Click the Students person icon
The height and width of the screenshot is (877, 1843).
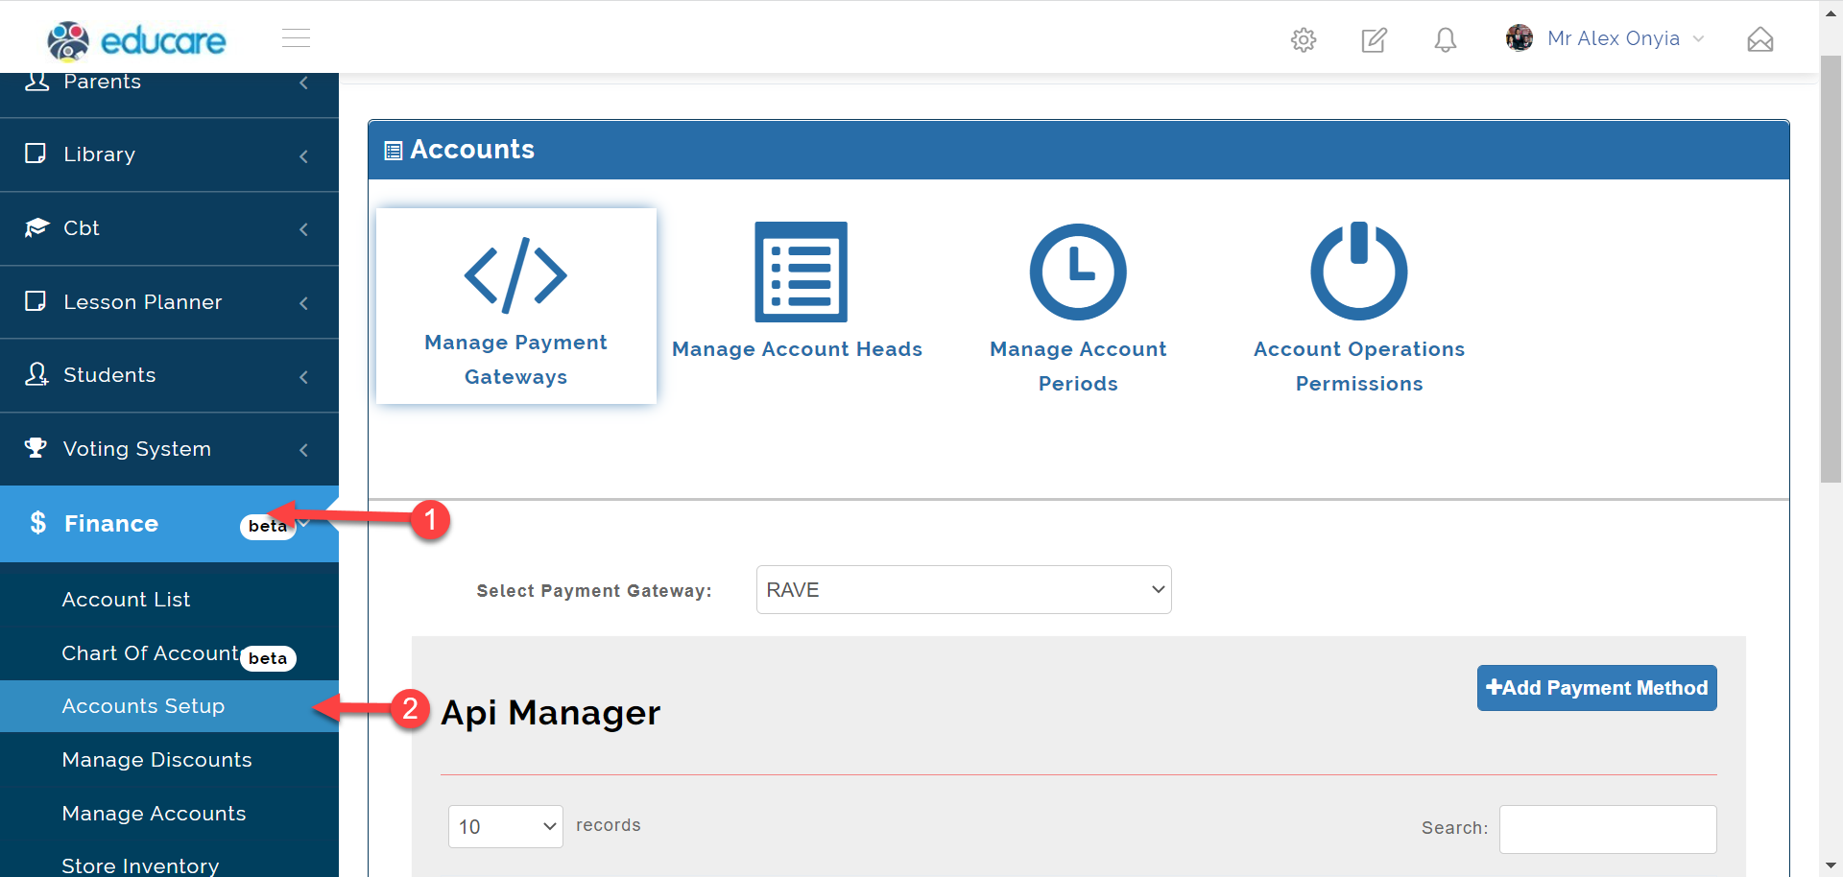tap(36, 374)
